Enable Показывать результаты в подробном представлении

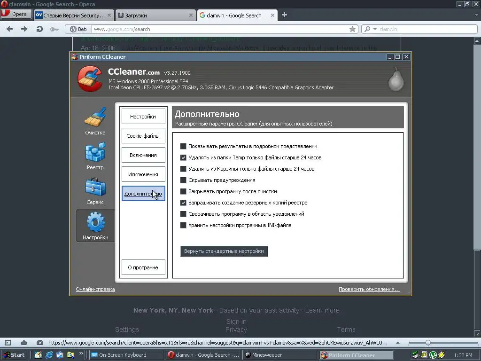coord(183,146)
